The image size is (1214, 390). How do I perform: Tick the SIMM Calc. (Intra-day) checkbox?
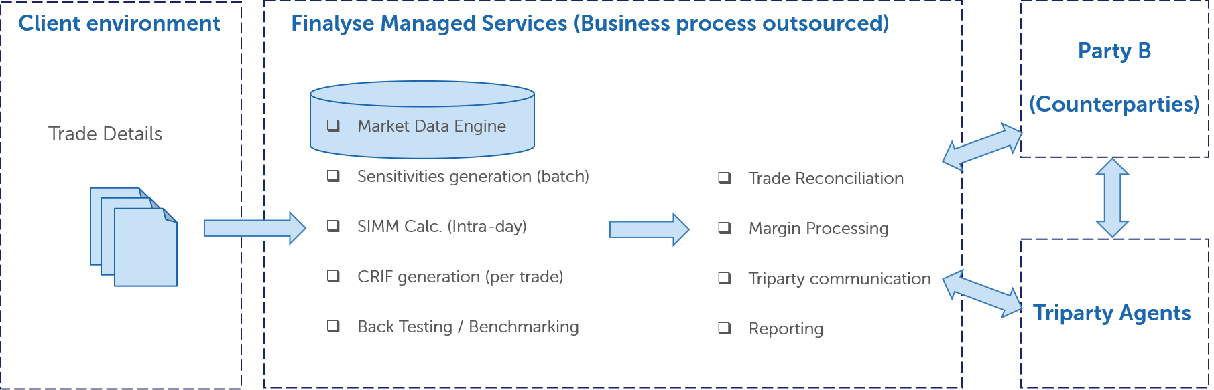[333, 226]
